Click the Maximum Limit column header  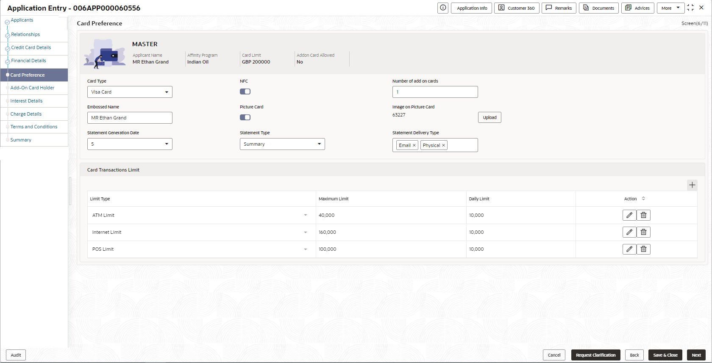coord(334,199)
